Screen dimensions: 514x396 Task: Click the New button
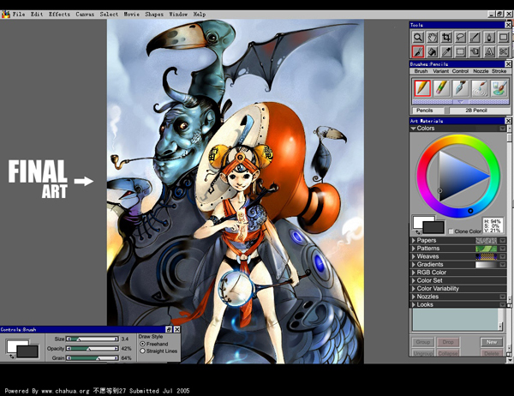(x=492, y=342)
